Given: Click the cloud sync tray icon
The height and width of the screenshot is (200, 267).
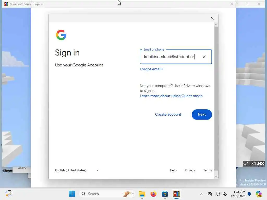Looking at the screenshot, I should [x=210, y=194].
